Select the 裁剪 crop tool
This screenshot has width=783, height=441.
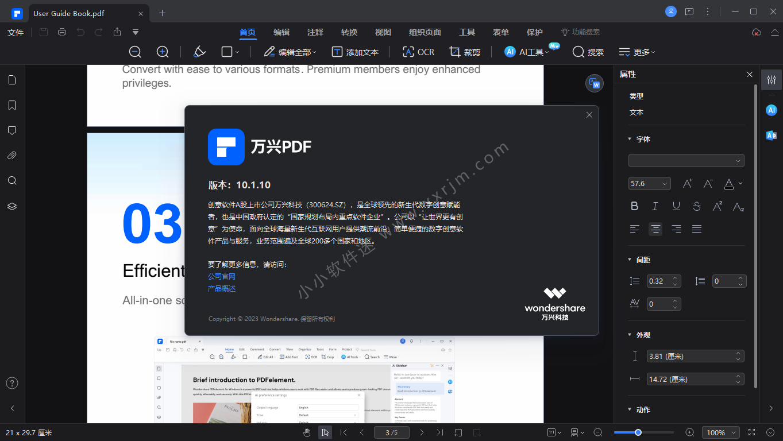(464, 52)
